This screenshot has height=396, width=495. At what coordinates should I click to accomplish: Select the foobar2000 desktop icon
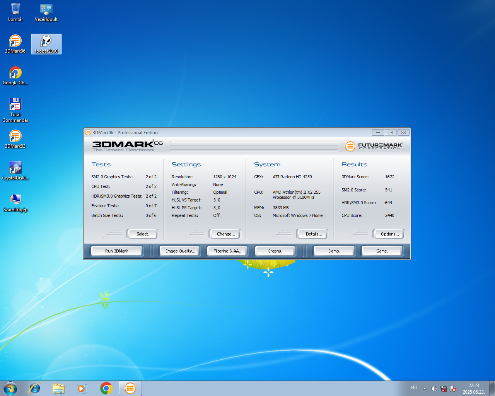(x=46, y=44)
